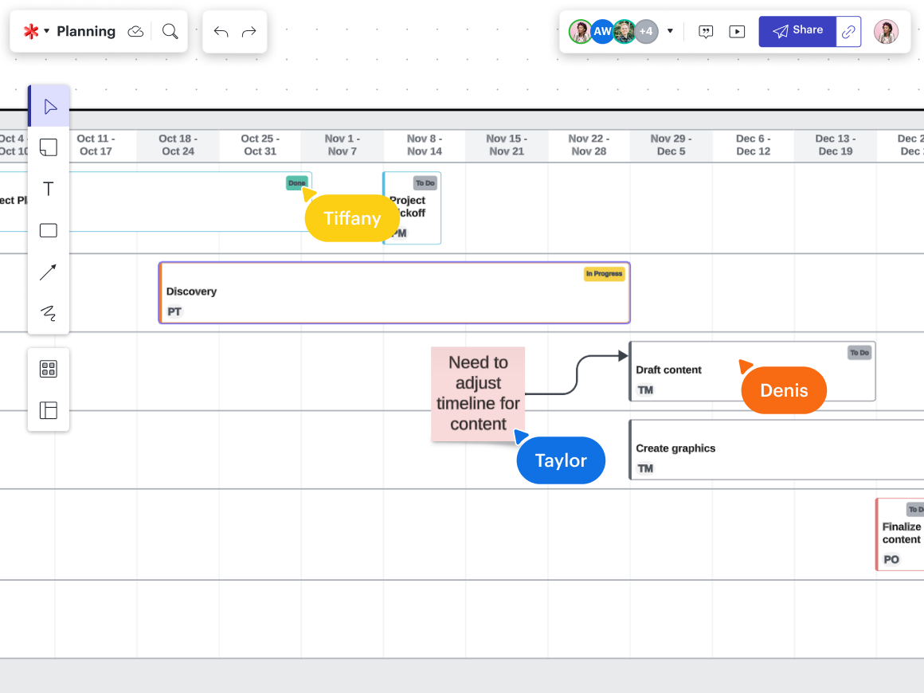Click the search magnifier icon

pos(170,31)
